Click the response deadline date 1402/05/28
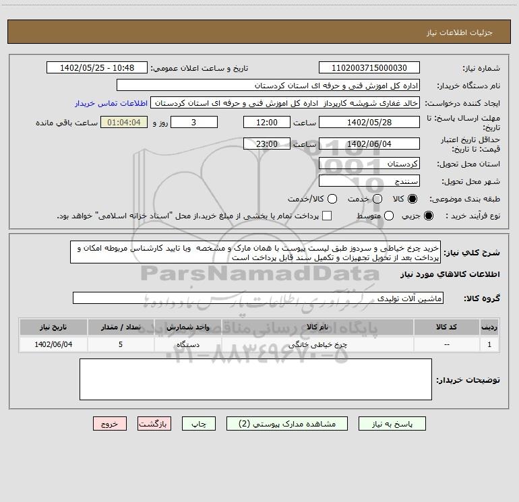Viewport: 519px width, 502px height. pyautogui.click(x=369, y=122)
